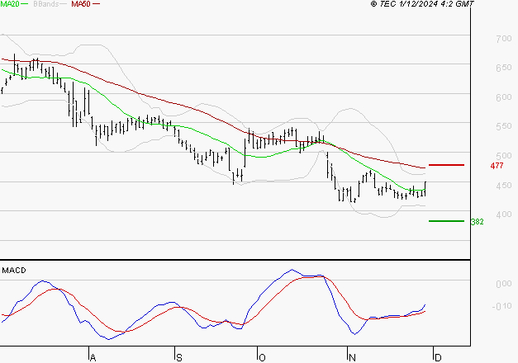Click the MACD indicator panel title
The width and height of the screenshot is (518, 363).
[x=14, y=271]
